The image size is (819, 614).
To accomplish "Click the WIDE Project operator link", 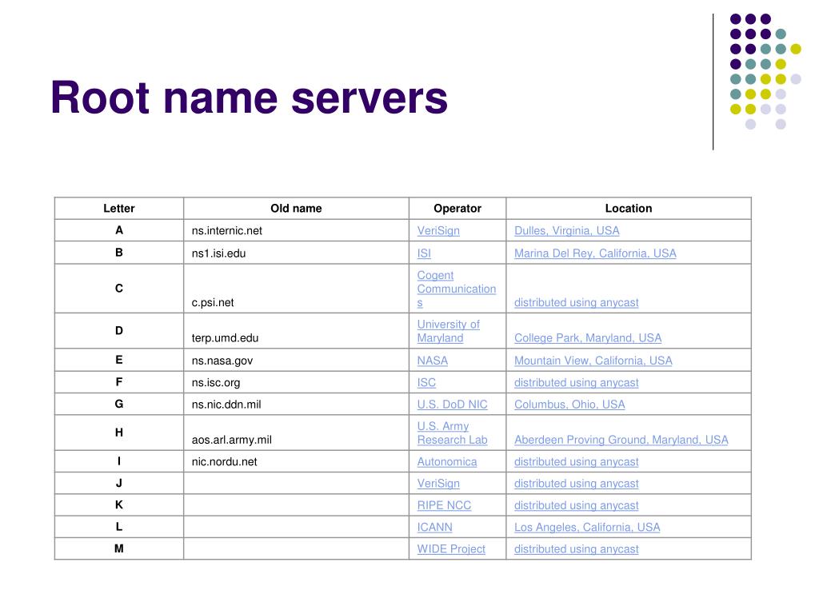I will [451, 549].
